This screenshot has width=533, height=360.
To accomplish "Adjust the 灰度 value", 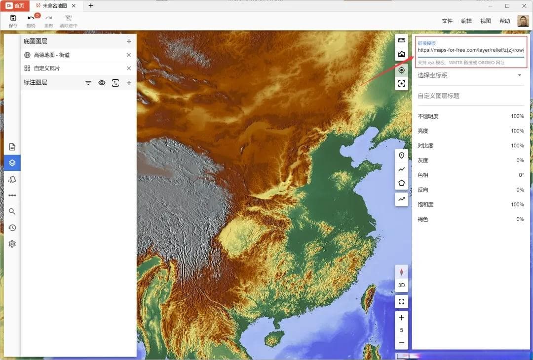I will point(520,160).
